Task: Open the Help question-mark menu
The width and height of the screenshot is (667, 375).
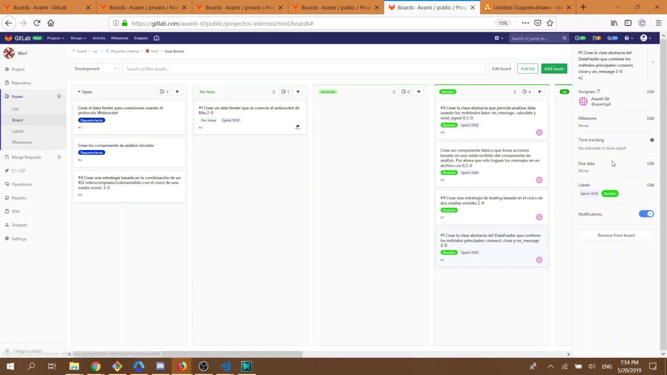Action: pos(628,38)
